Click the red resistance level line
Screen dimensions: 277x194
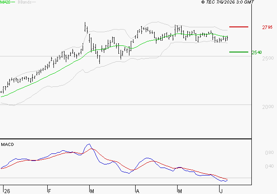click(x=239, y=27)
